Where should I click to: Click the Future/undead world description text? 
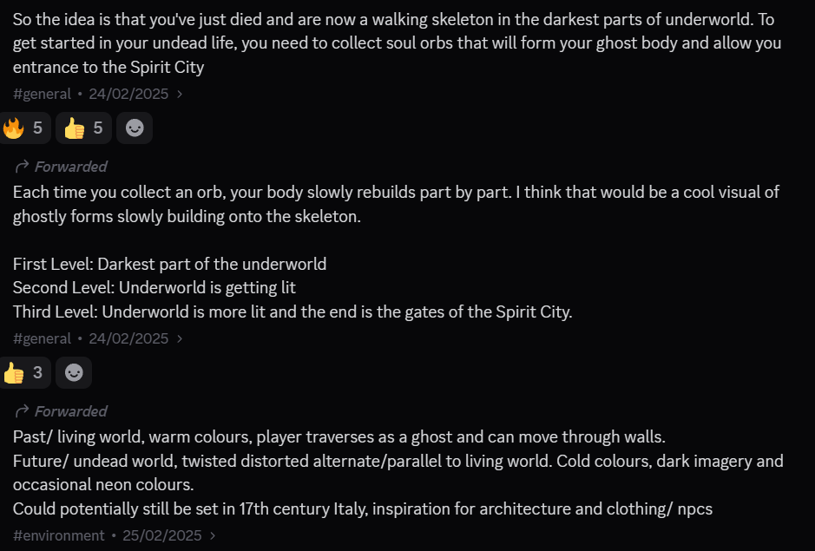point(398,473)
